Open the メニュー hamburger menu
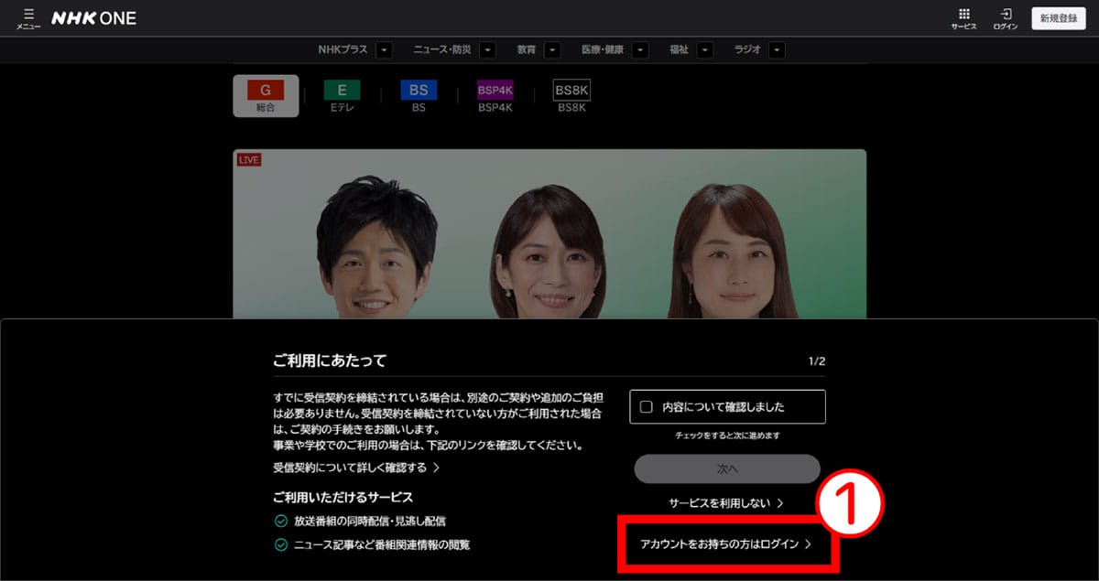The image size is (1099, 581). 27,17
